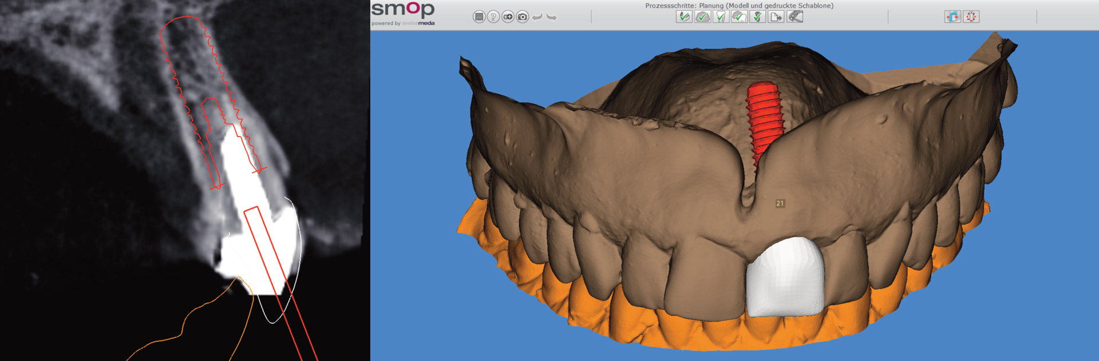Click the add view icon with plus sign
This screenshot has height=361, width=1099.
(508, 17)
